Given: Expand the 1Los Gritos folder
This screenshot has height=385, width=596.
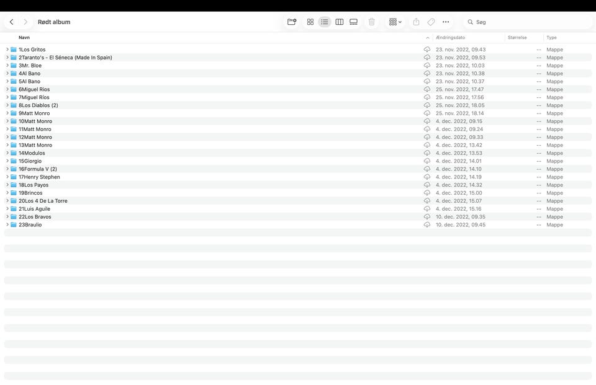Looking at the screenshot, I should coord(7,50).
